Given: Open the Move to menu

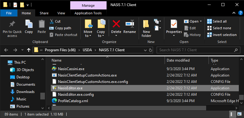Looking at the screenshot, I should tap(88, 29).
